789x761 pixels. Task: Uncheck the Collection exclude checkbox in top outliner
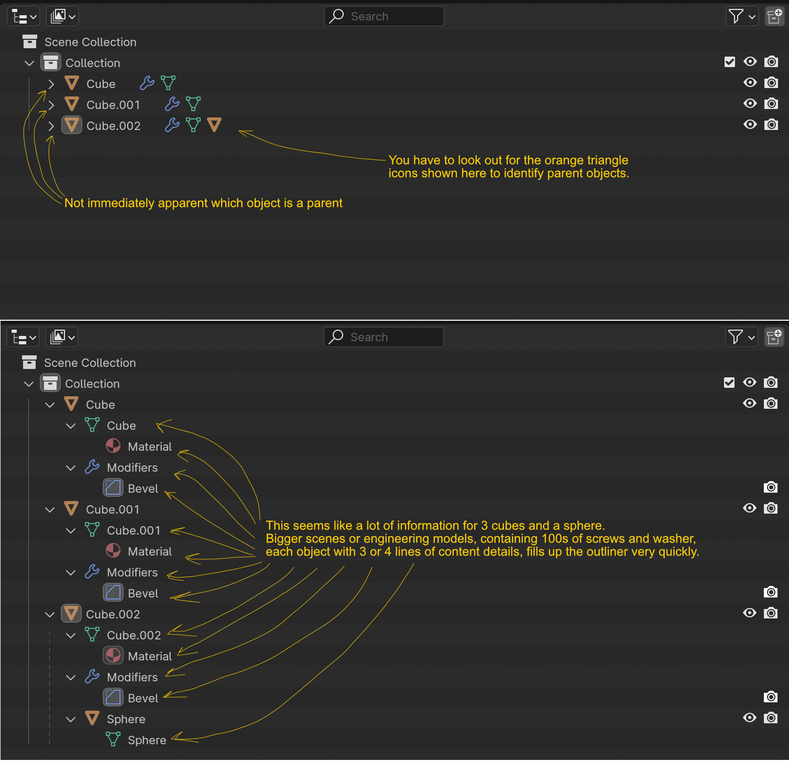click(730, 62)
